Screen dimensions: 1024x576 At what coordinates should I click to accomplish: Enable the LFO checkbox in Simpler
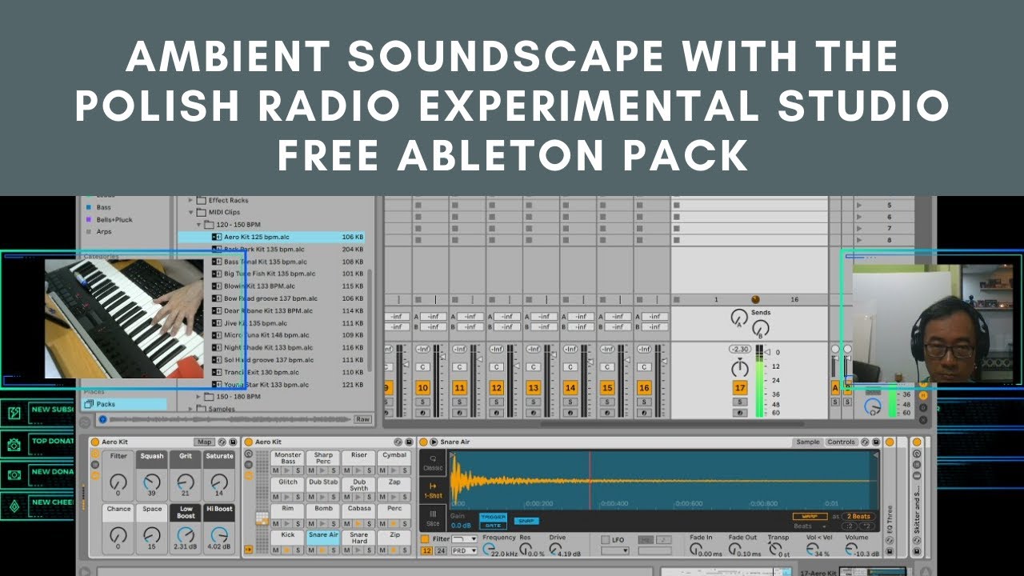point(605,539)
